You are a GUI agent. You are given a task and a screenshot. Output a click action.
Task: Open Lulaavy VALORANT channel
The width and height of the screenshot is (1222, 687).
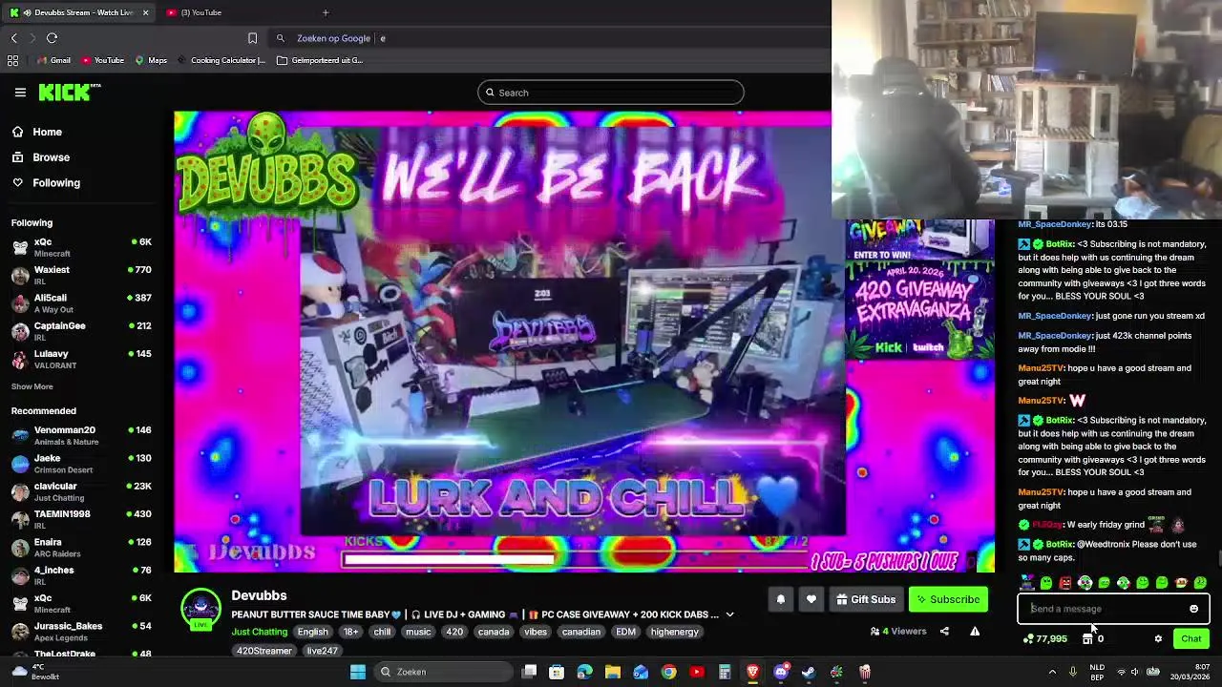[81, 359]
